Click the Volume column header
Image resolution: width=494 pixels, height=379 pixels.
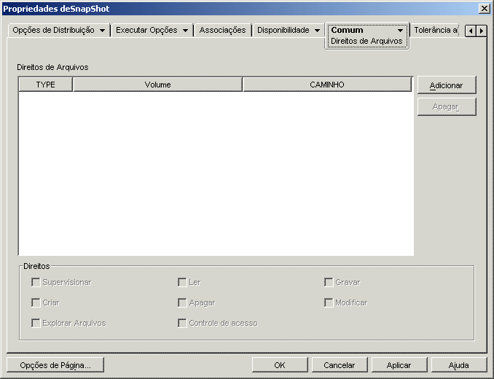pyautogui.click(x=157, y=85)
